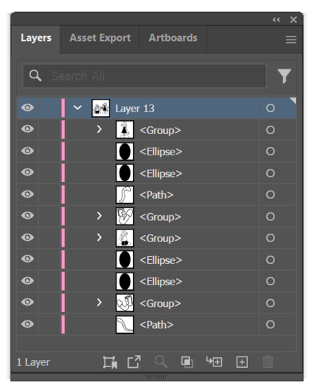Hide Layer 13 using its eye icon
Viewport: 318px width, 389px height.
(x=28, y=108)
